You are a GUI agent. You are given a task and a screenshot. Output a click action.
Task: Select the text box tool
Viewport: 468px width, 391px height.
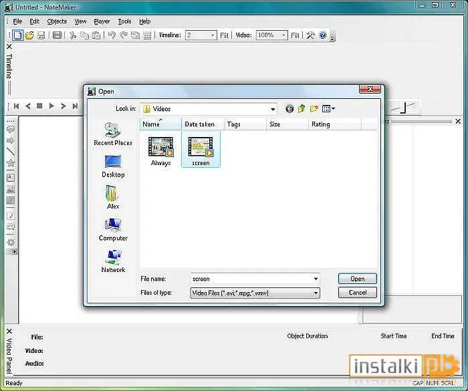(11, 178)
